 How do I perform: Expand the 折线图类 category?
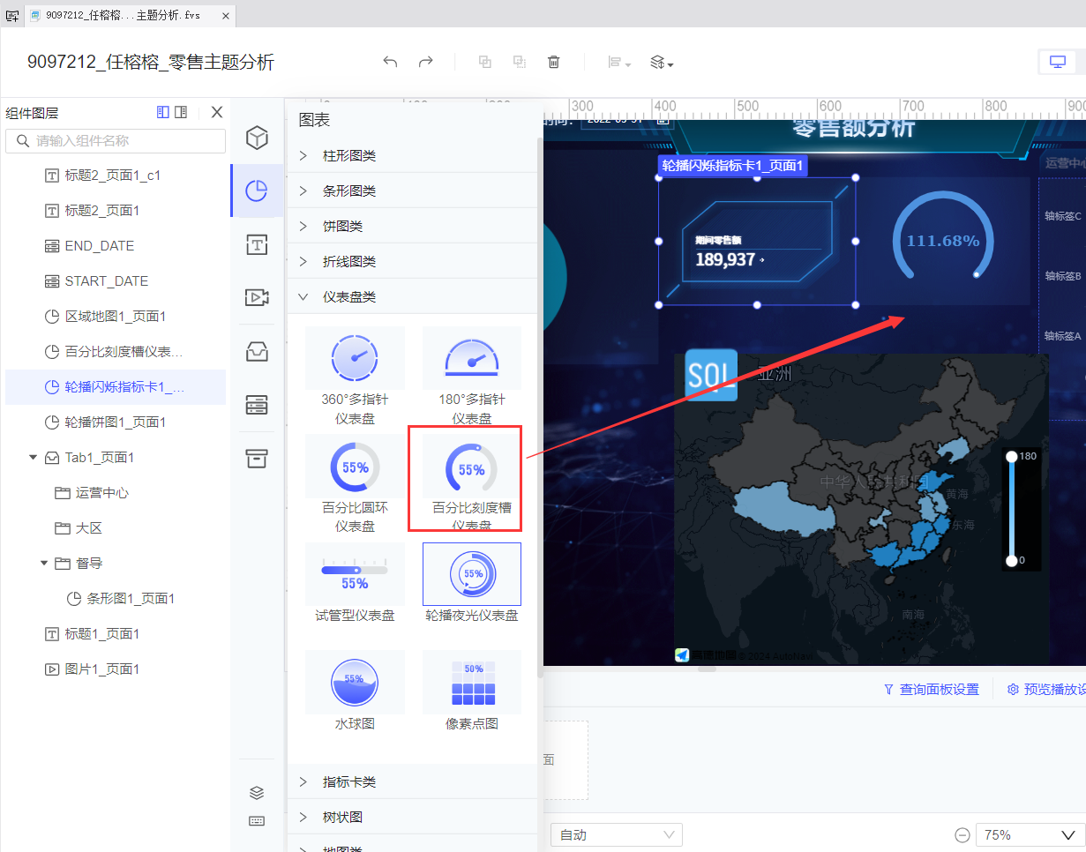click(412, 261)
